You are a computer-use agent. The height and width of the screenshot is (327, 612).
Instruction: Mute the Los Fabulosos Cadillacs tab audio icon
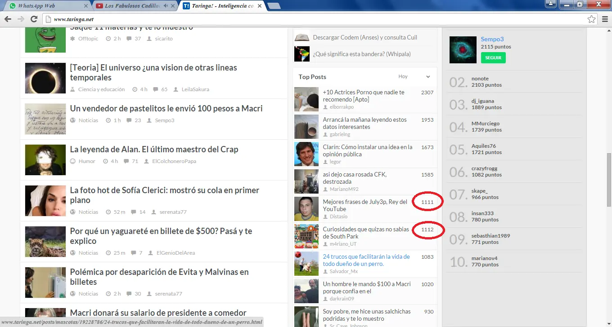[166, 6]
